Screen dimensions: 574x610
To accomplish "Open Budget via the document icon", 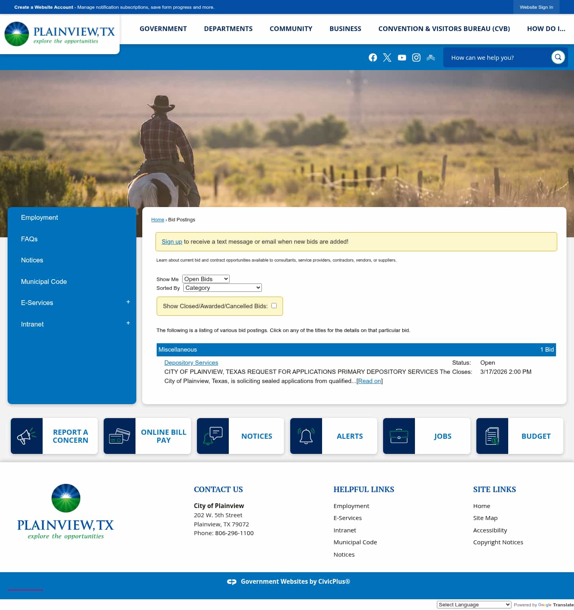I will (x=492, y=436).
